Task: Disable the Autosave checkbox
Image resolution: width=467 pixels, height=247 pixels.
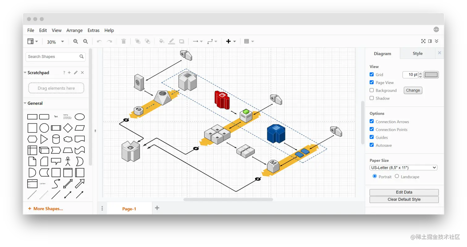Action: [x=372, y=145]
